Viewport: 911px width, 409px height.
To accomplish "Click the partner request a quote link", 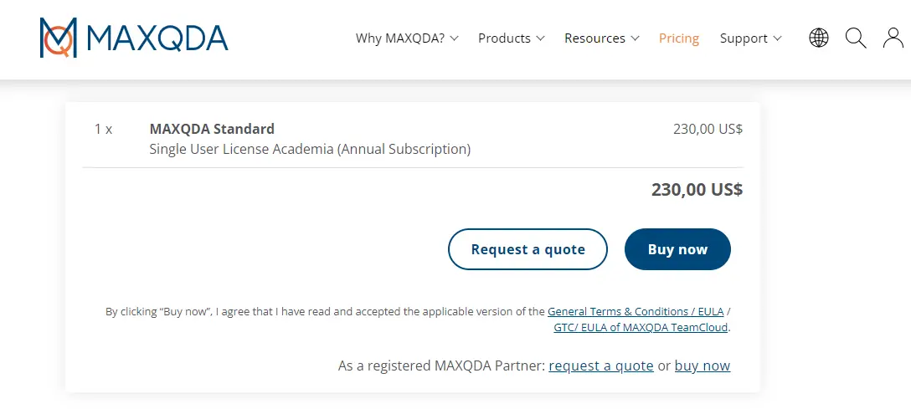I will pyautogui.click(x=600, y=366).
